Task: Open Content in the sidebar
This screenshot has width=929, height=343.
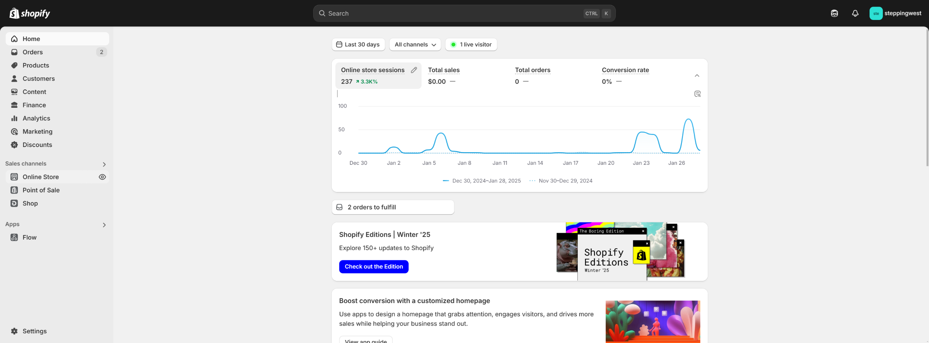Action: 57,92
